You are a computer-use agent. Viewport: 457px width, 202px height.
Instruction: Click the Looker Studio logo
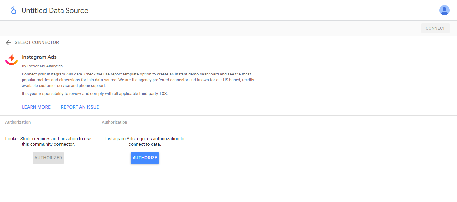(13, 11)
